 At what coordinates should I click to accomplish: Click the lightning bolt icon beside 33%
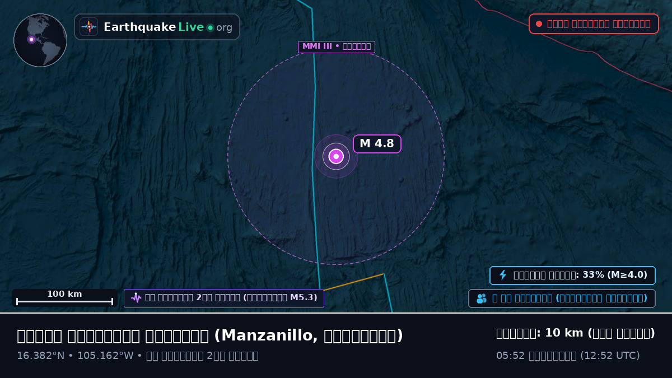503,275
